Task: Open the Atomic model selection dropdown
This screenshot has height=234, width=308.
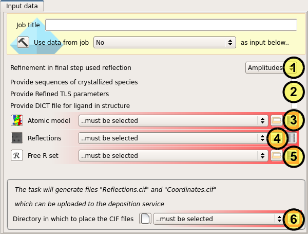Action: tap(172, 120)
